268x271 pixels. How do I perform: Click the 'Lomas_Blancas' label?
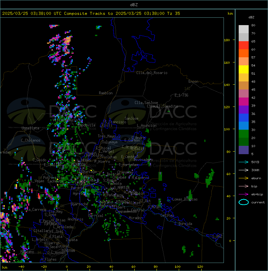coord(185,199)
